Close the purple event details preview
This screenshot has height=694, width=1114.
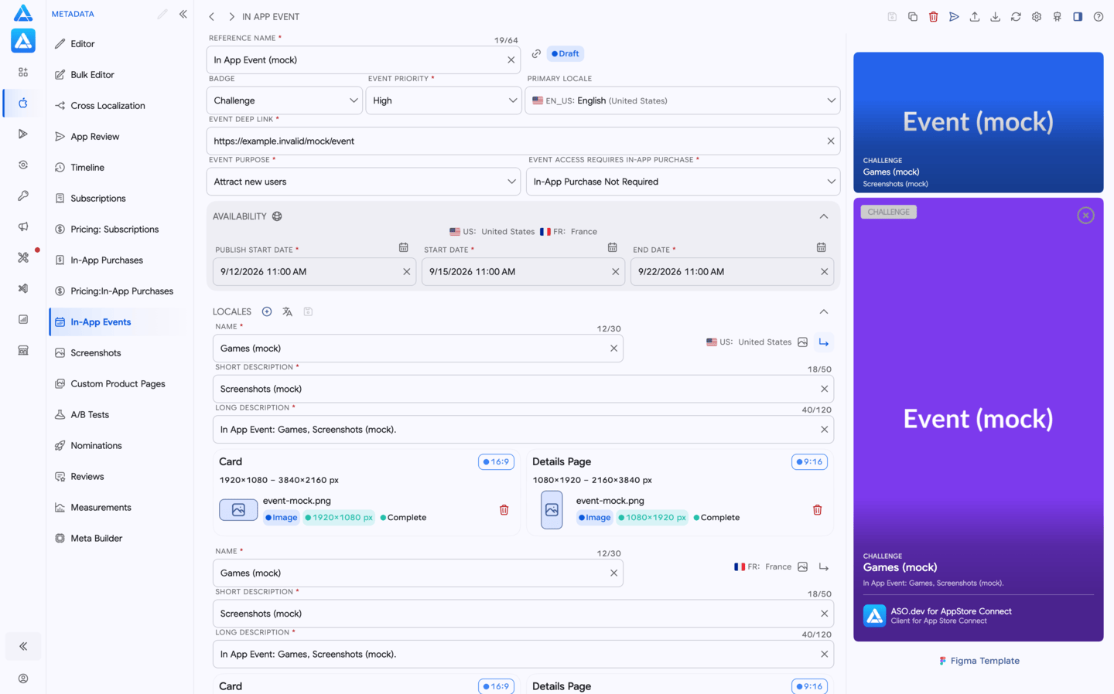click(x=1085, y=216)
